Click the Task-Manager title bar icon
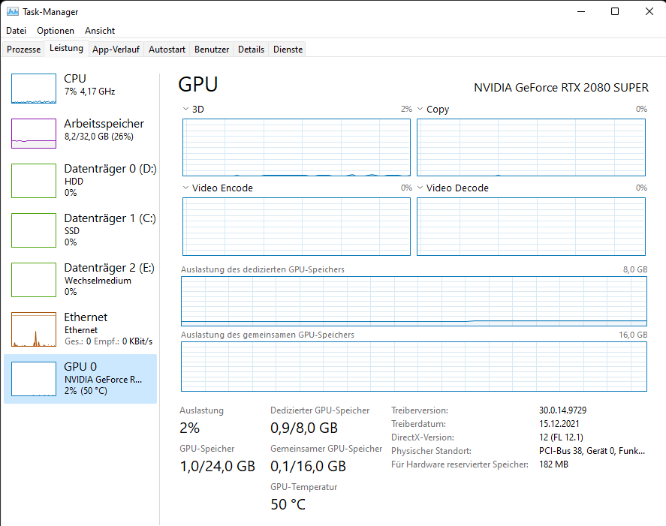 [x=12, y=11]
